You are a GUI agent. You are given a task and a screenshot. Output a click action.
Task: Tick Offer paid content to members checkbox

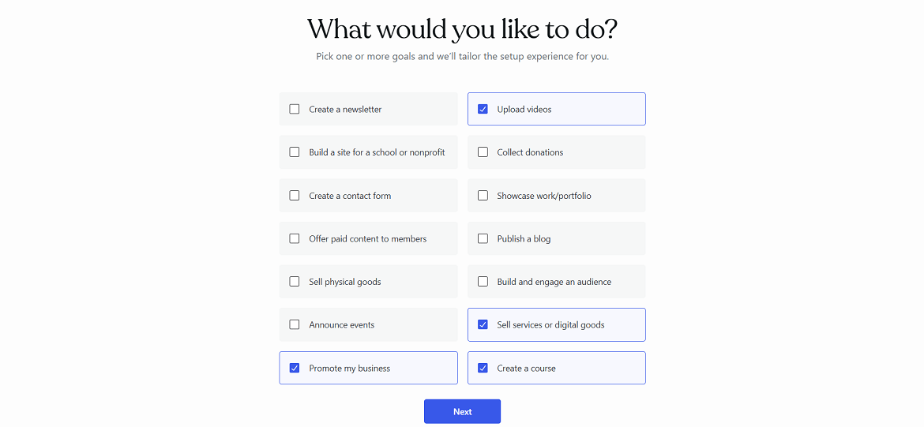(x=295, y=238)
